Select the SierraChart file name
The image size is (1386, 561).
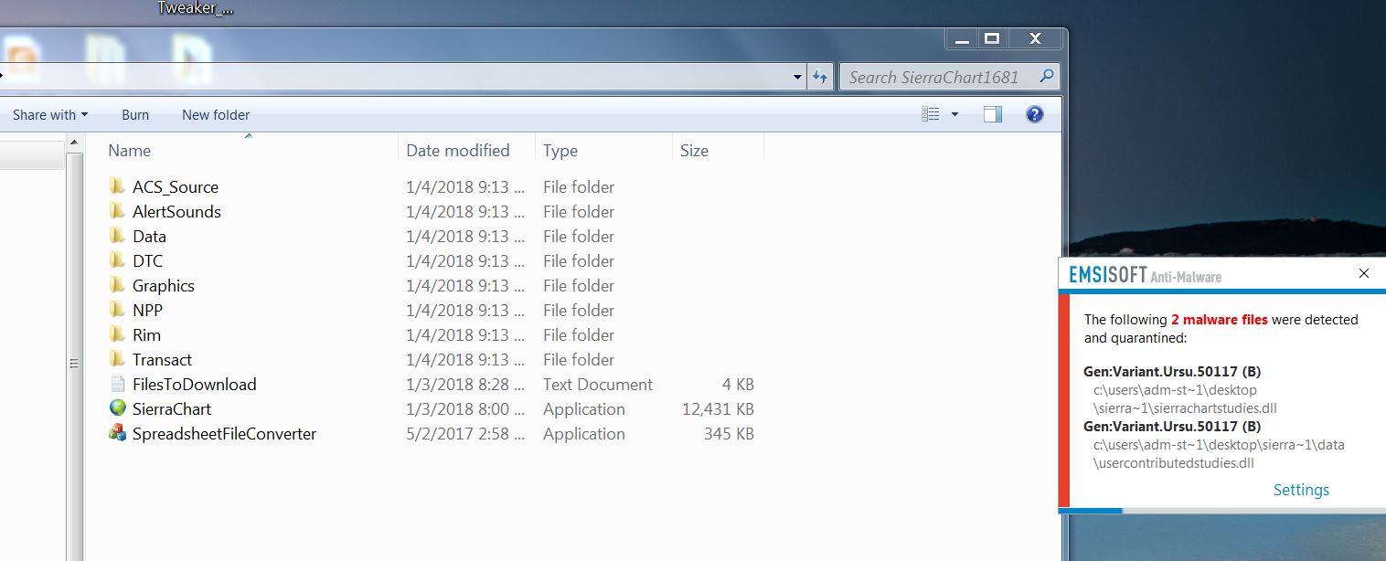[172, 408]
